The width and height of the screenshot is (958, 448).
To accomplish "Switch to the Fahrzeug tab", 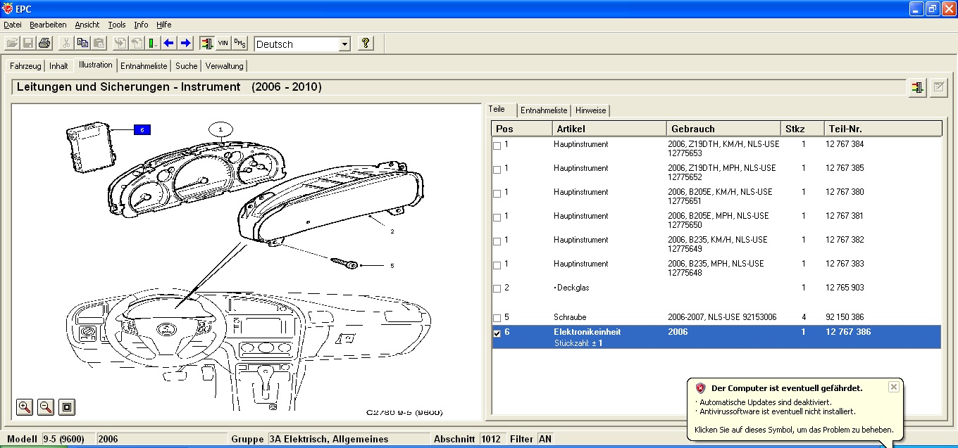I will pyautogui.click(x=26, y=66).
